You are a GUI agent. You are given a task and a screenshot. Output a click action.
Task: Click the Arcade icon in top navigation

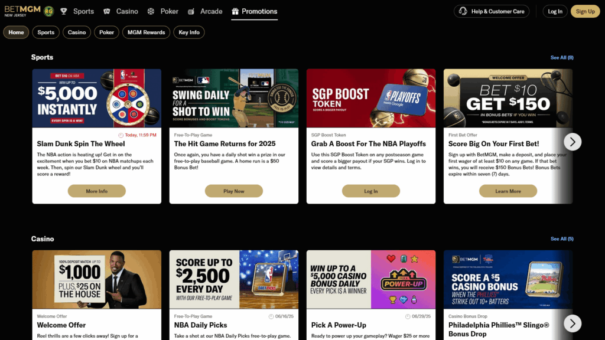(x=191, y=11)
